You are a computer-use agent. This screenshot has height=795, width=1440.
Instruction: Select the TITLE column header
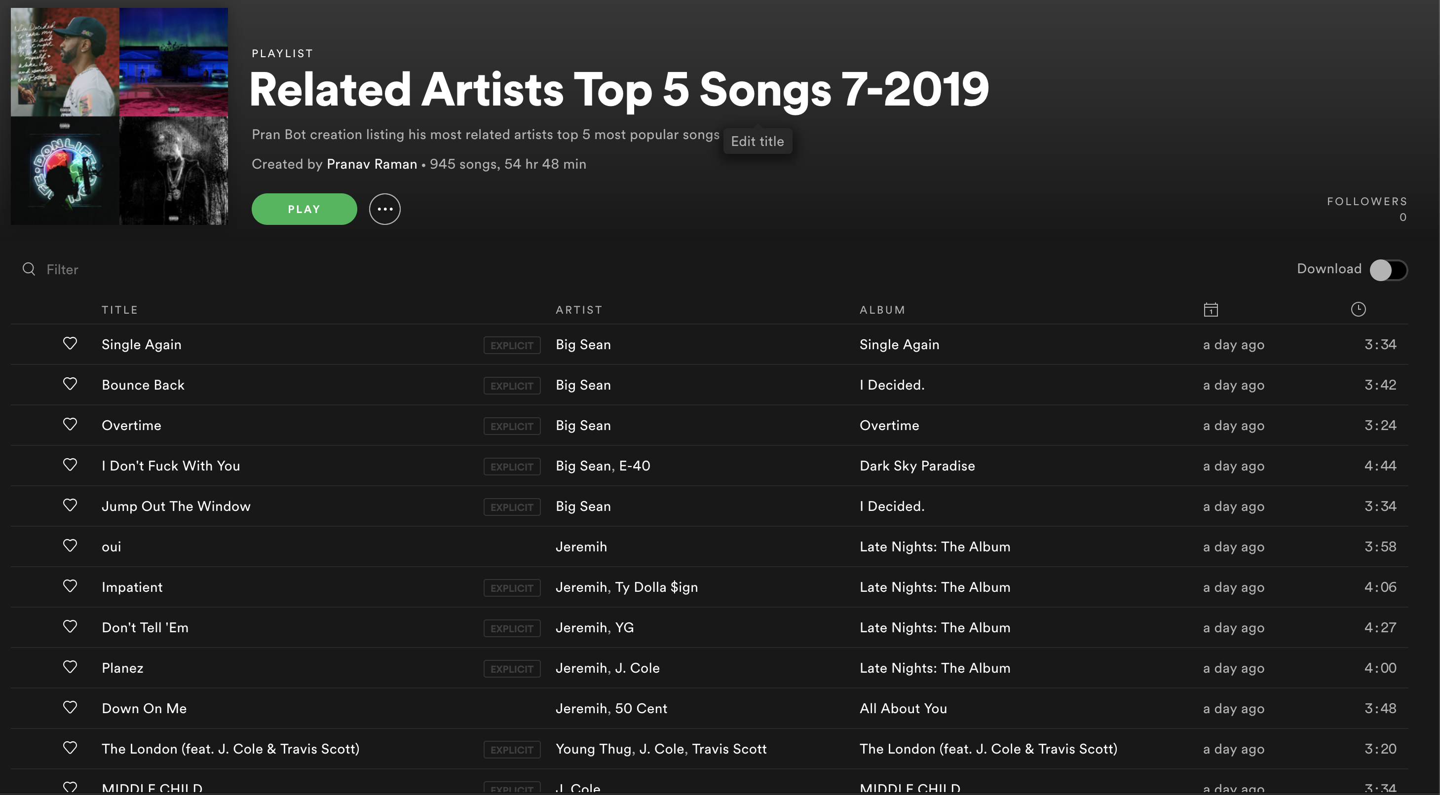[119, 309]
